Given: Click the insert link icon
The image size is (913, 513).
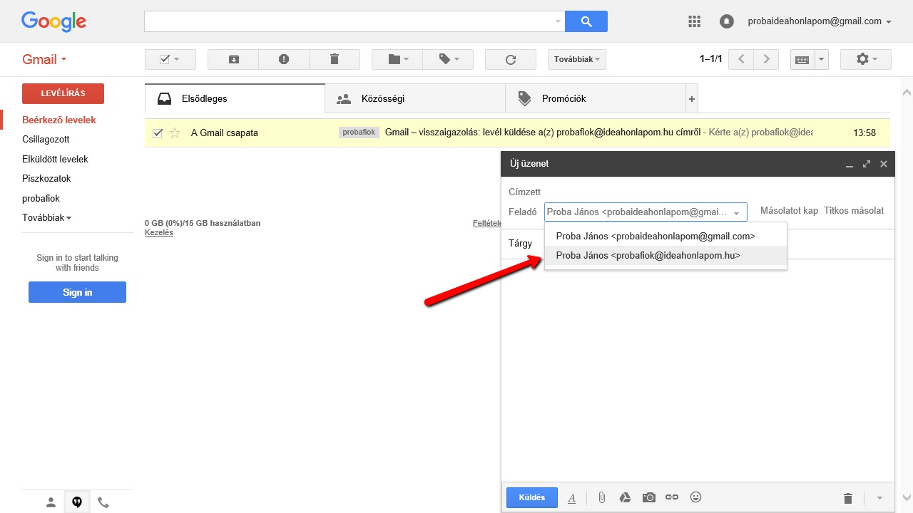Looking at the screenshot, I should click(x=672, y=497).
